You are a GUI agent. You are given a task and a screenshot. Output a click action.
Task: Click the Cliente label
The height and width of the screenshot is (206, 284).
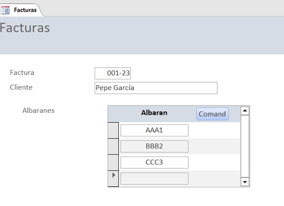point(21,87)
